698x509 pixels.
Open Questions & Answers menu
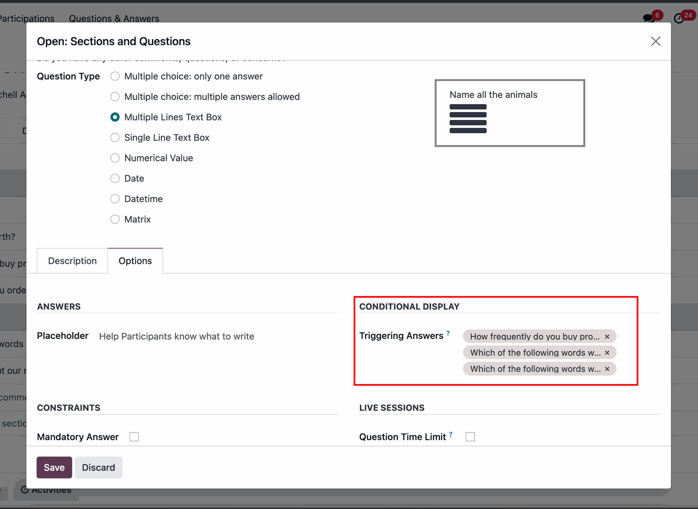pos(114,18)
